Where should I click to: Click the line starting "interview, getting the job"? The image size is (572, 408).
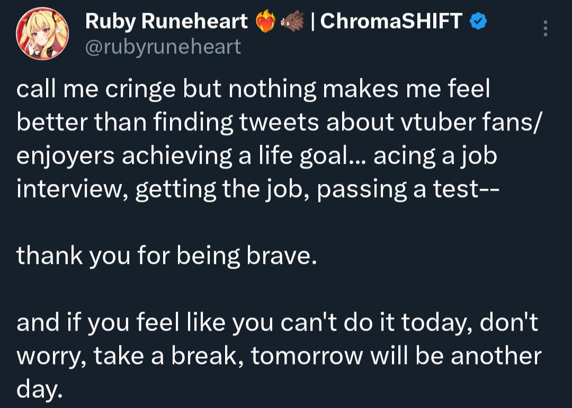point(256,189)
